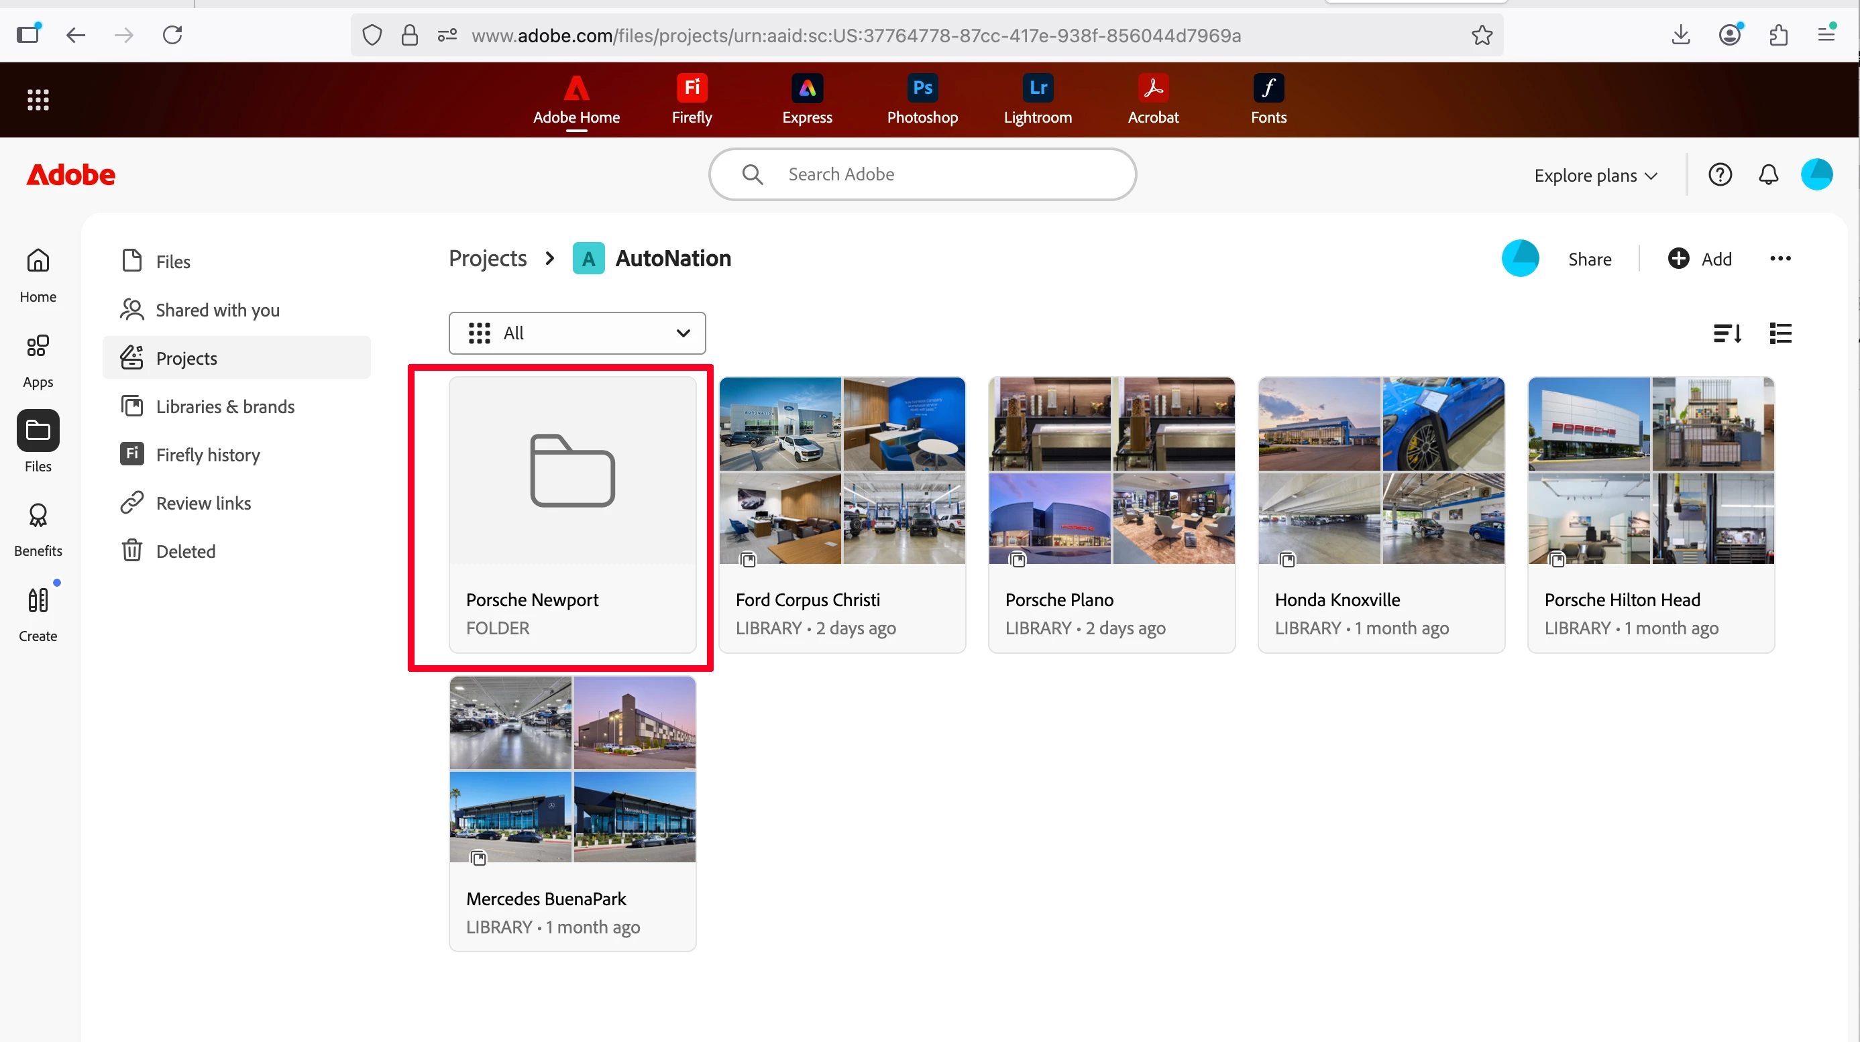Click the Share button

1588,259
